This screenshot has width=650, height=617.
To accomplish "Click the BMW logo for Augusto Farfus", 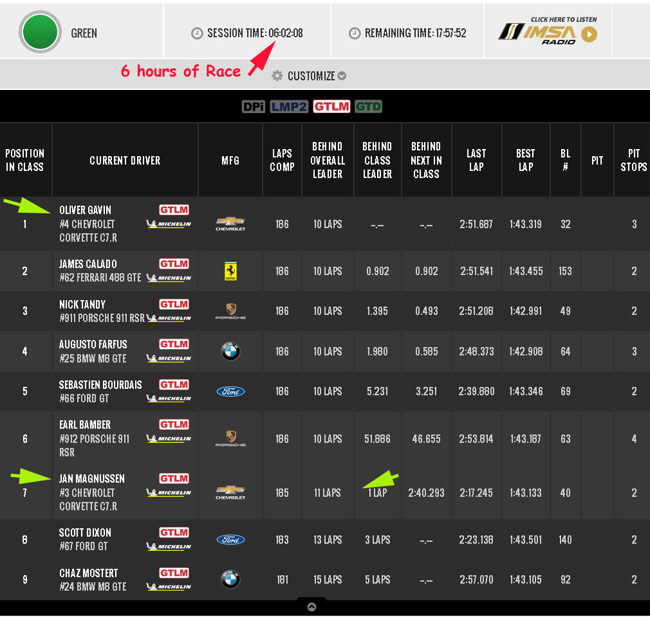I will coord(230,352).
